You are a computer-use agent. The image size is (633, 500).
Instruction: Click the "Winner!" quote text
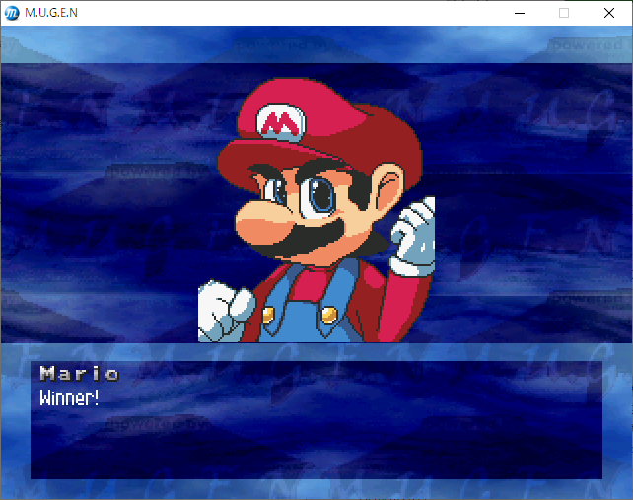(69, 397)
